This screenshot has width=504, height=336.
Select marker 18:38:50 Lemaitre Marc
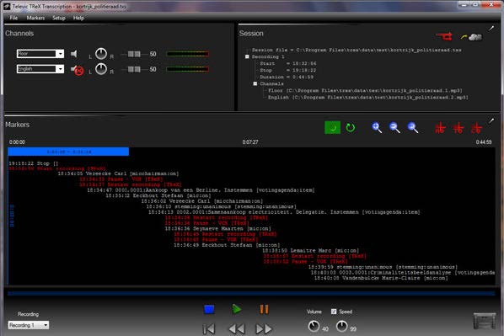310,250
